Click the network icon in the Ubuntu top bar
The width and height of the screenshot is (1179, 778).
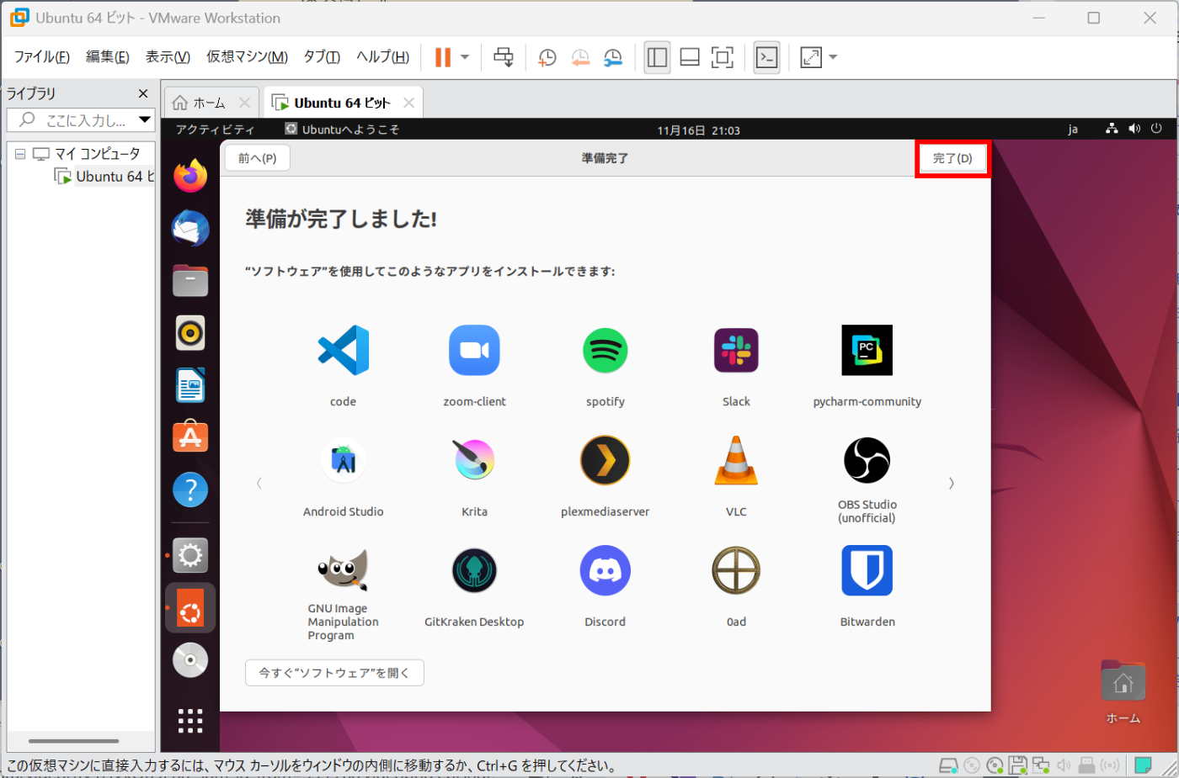(x=1112, y=129)
